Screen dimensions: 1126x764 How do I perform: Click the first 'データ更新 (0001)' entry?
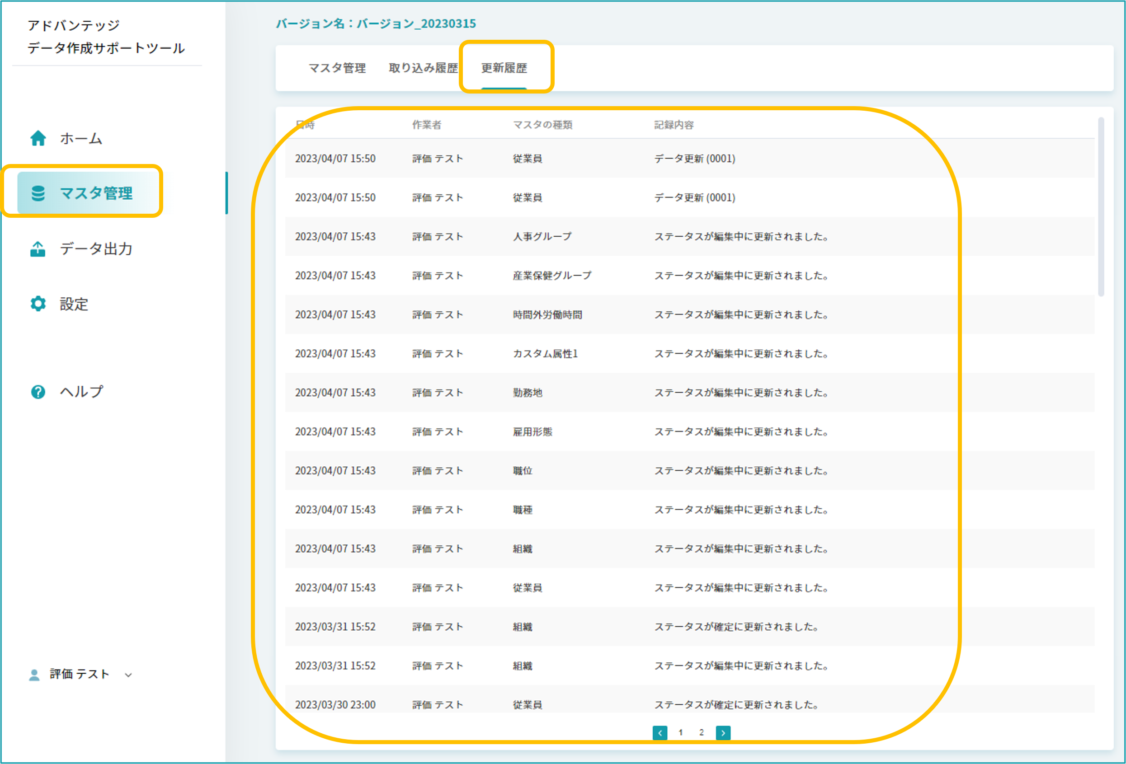[x=695, y=159]
